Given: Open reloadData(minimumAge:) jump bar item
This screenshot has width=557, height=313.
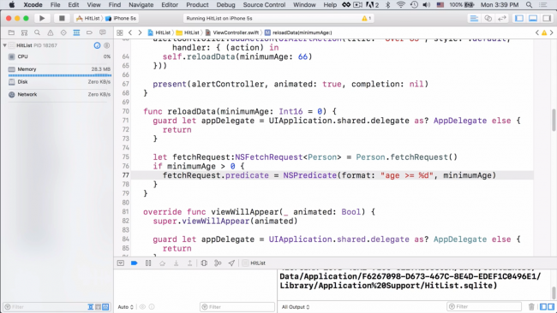Looking at the screenshot, I should (298, 32).
